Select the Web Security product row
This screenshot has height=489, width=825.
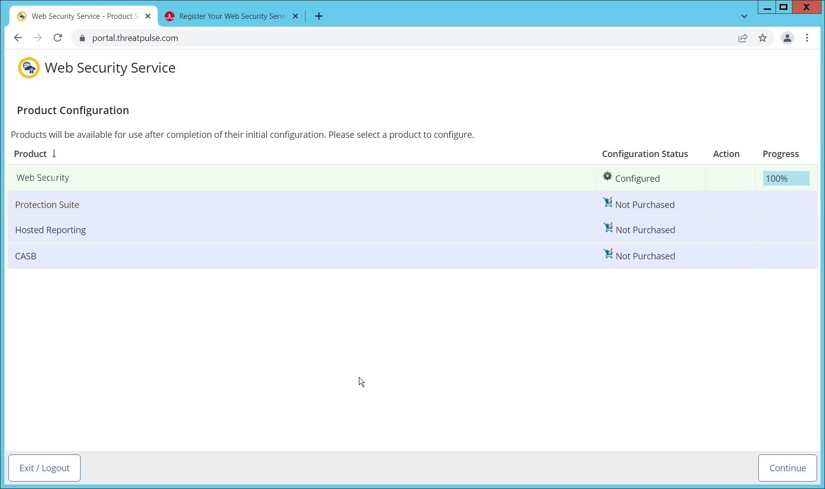click(297, 178)
